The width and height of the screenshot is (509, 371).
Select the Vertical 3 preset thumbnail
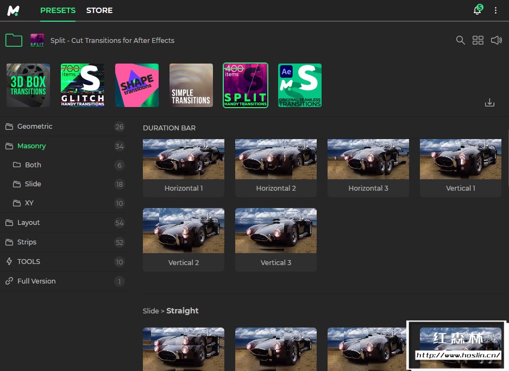click(x=276, y=230)
